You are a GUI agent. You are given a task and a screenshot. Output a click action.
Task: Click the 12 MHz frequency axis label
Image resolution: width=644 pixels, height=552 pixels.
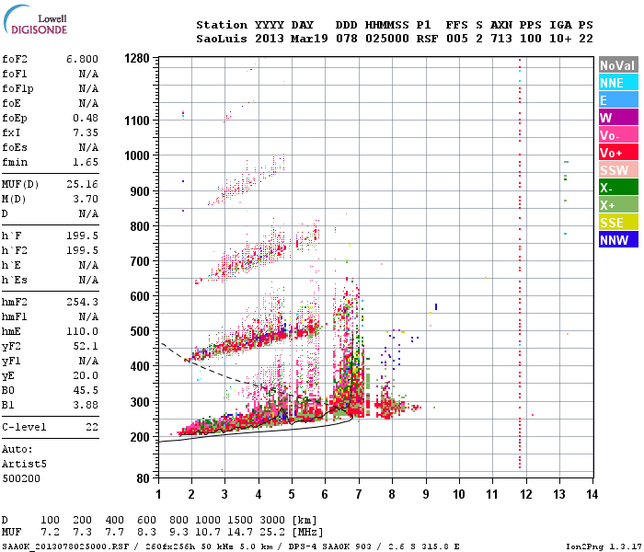(x=525, y=494)
